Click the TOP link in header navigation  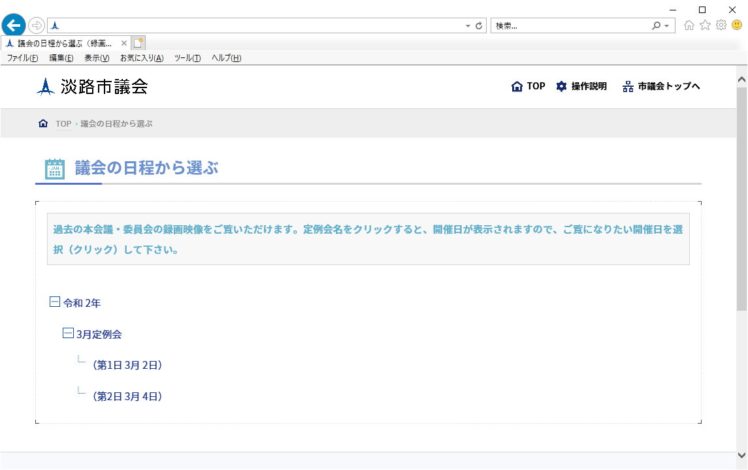(528, 86)
